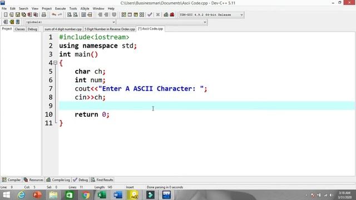Screen dimensions: 356x200
Task: Open the File menu
Action: coord(4,9)
